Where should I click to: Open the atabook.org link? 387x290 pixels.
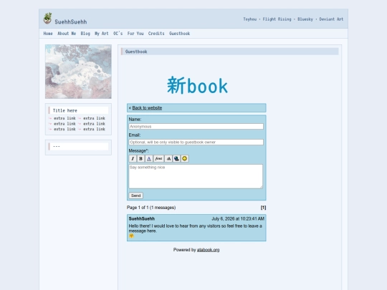pos(208,250)
